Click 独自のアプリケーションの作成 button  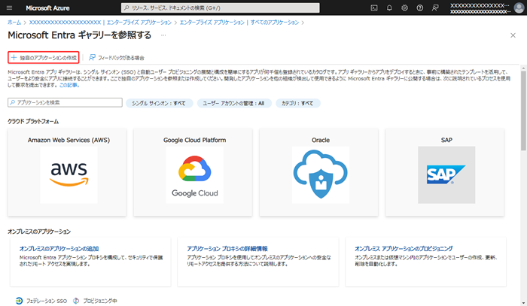pos(44,58)
